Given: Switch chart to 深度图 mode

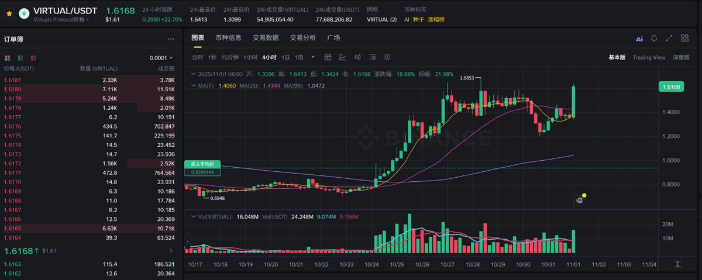Looking at the screenshot, I should 681,57.
